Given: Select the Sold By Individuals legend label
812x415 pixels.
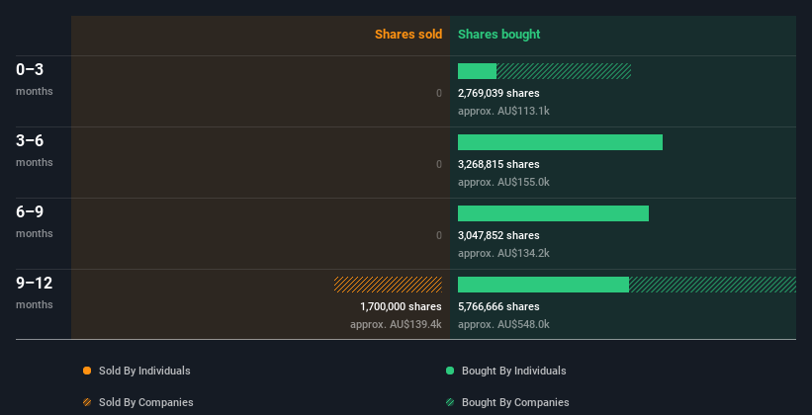Looking at the screenshot, I should 144,371.
